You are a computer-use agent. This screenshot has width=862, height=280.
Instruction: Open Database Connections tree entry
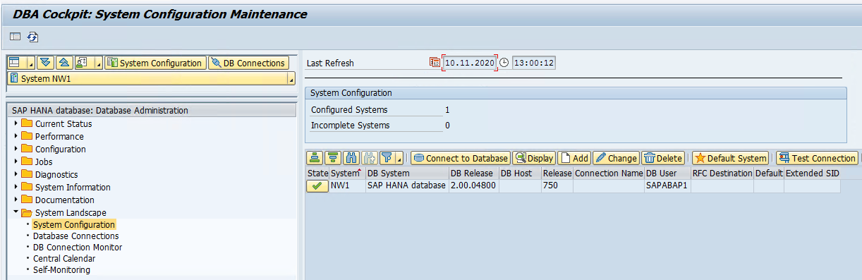75,236
